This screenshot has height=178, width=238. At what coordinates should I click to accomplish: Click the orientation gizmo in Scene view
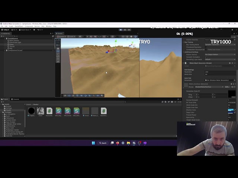[132, 45]
